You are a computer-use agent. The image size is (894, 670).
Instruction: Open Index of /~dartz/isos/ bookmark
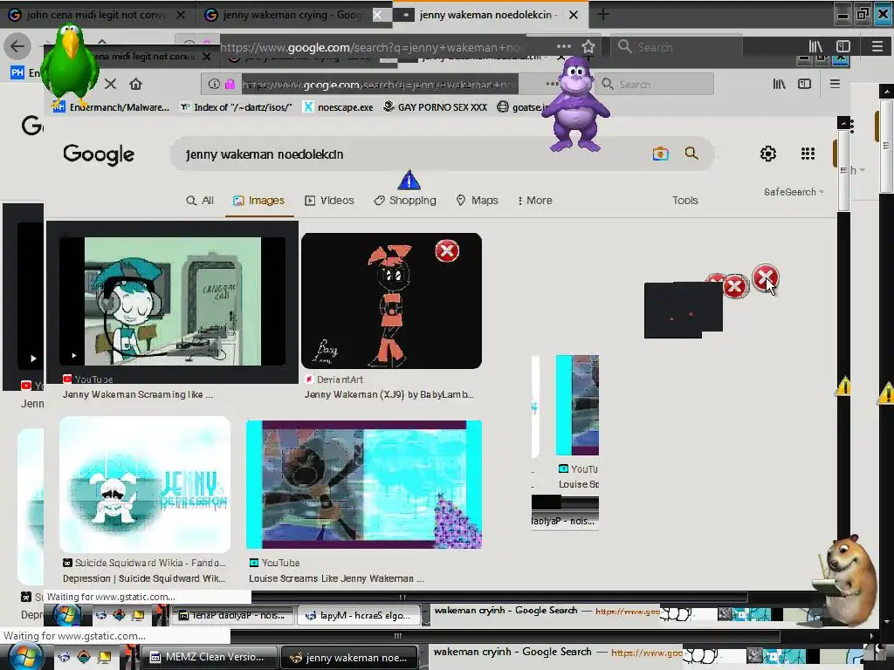pos(236,107)
